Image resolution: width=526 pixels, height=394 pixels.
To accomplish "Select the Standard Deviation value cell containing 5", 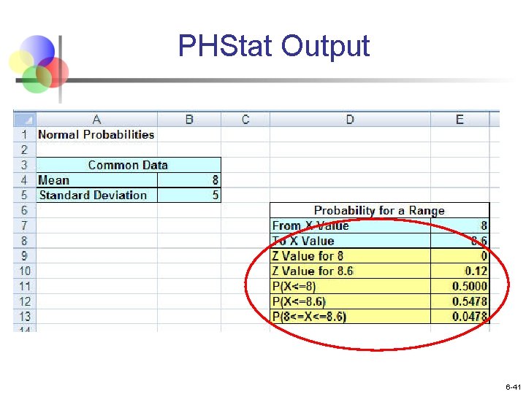I will pyautogui.click(x=189, y=196).
